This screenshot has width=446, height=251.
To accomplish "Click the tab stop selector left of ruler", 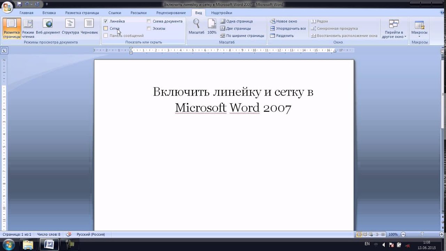I will tap(4, 51).
